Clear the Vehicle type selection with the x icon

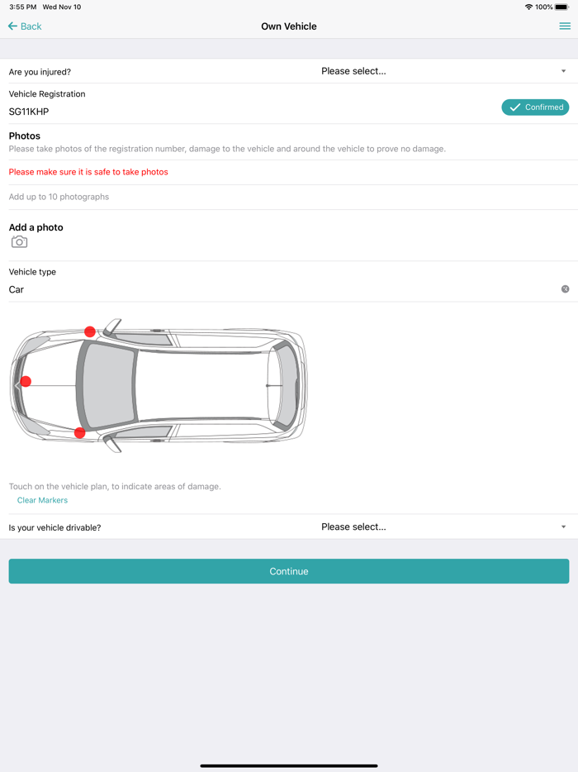click(566, 288)
